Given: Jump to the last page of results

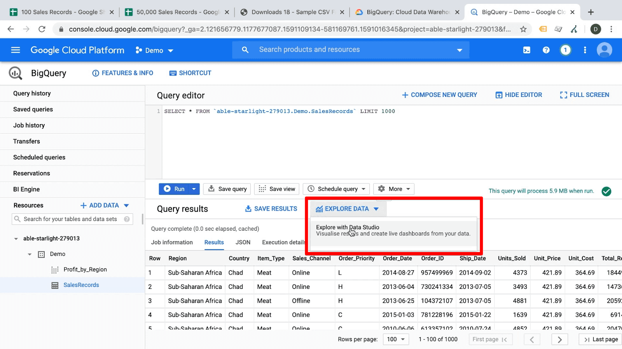Looking at the screenshot, I should [x=599, y=339].
